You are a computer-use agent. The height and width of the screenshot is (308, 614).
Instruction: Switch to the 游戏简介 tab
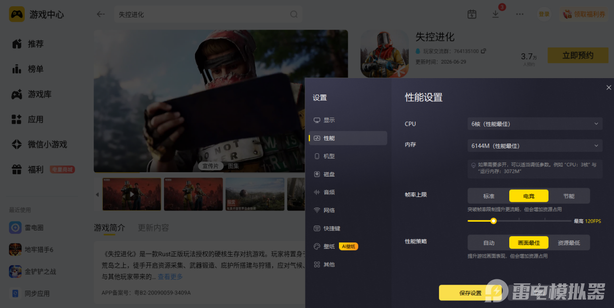[x=109, y=227]
